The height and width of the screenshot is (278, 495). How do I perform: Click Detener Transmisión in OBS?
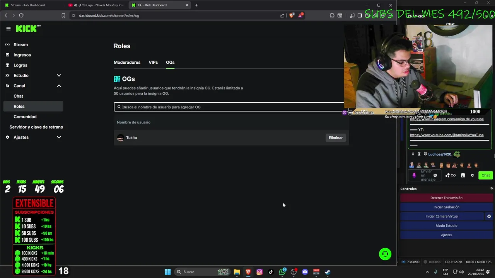click(447, 198)
